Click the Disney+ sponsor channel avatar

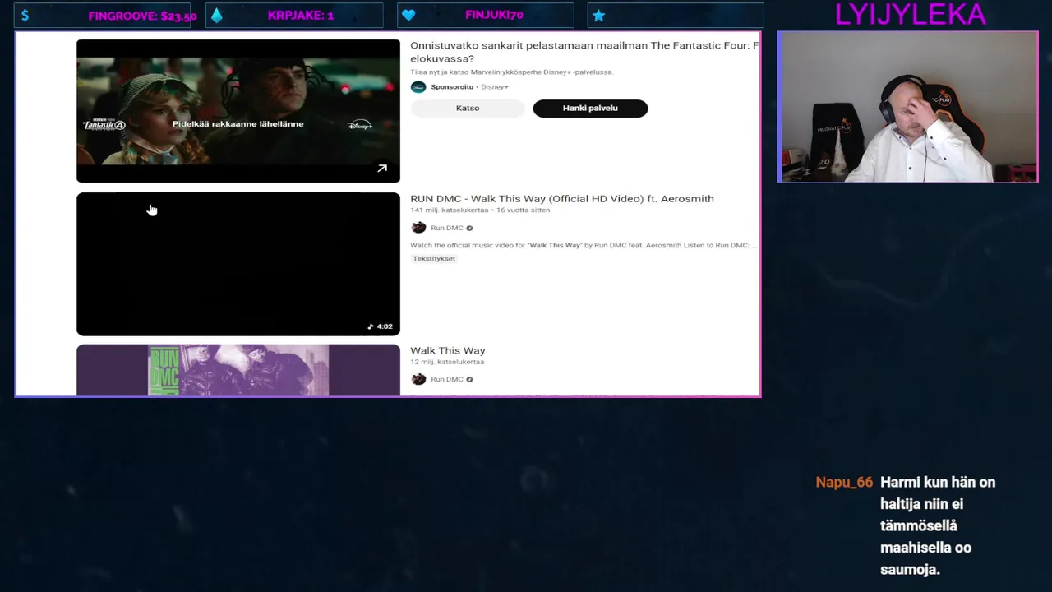pyautogui.click(x=418, y=87)
